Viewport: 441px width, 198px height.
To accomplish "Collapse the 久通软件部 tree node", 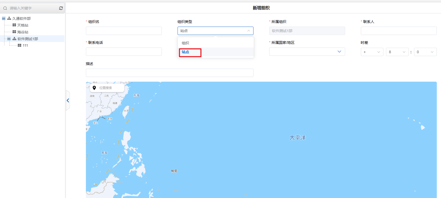I will click(x=4, y=19).
